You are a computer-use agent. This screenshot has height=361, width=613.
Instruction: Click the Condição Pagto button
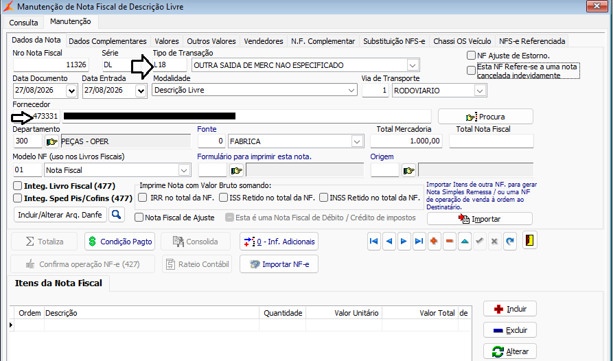120,242
